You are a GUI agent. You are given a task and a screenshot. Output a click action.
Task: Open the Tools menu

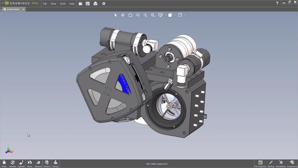(x=63, y=3)
